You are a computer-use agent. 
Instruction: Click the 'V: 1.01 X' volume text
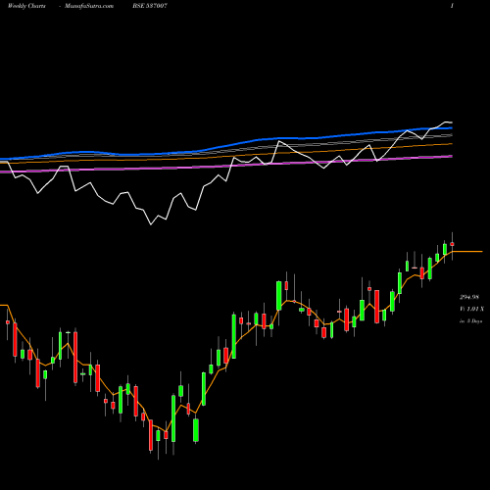point(471,309)
